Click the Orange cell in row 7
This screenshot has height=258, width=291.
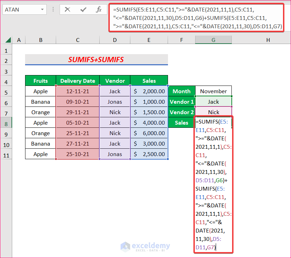41,112
